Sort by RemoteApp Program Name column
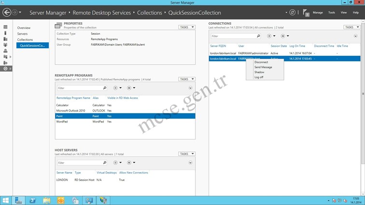The width and height of the screenshot is (365, 205). coord(73,98)
